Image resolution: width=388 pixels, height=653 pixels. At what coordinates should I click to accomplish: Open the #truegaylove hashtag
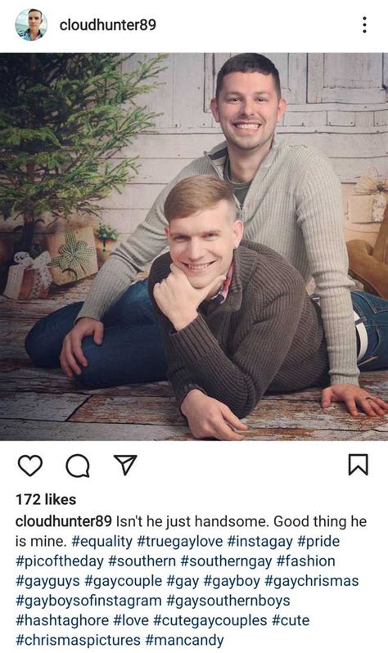pos(179,542)
